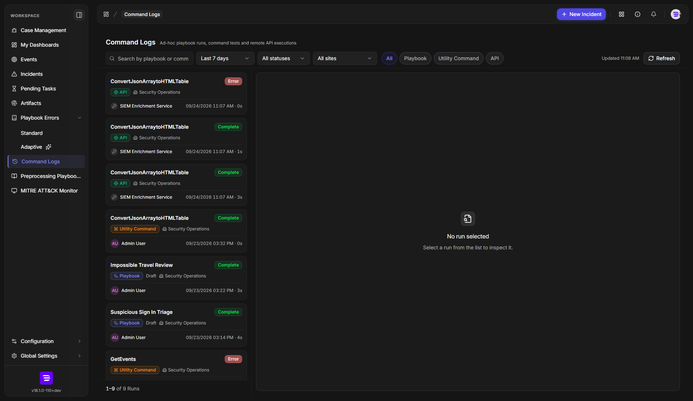This screenshot has height=401, width=693.
Task: Open the All statuses dropdown
Action: pyautogui.click(x=283, y=58)
